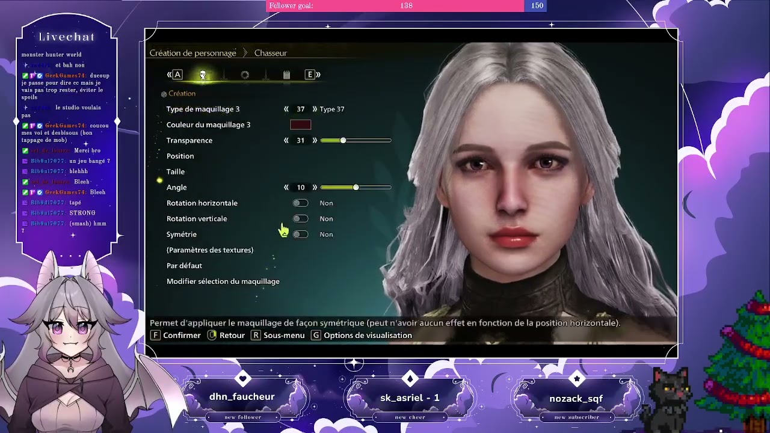
Task: Click the Follower goal progress bar
Action: coord(406,6)
